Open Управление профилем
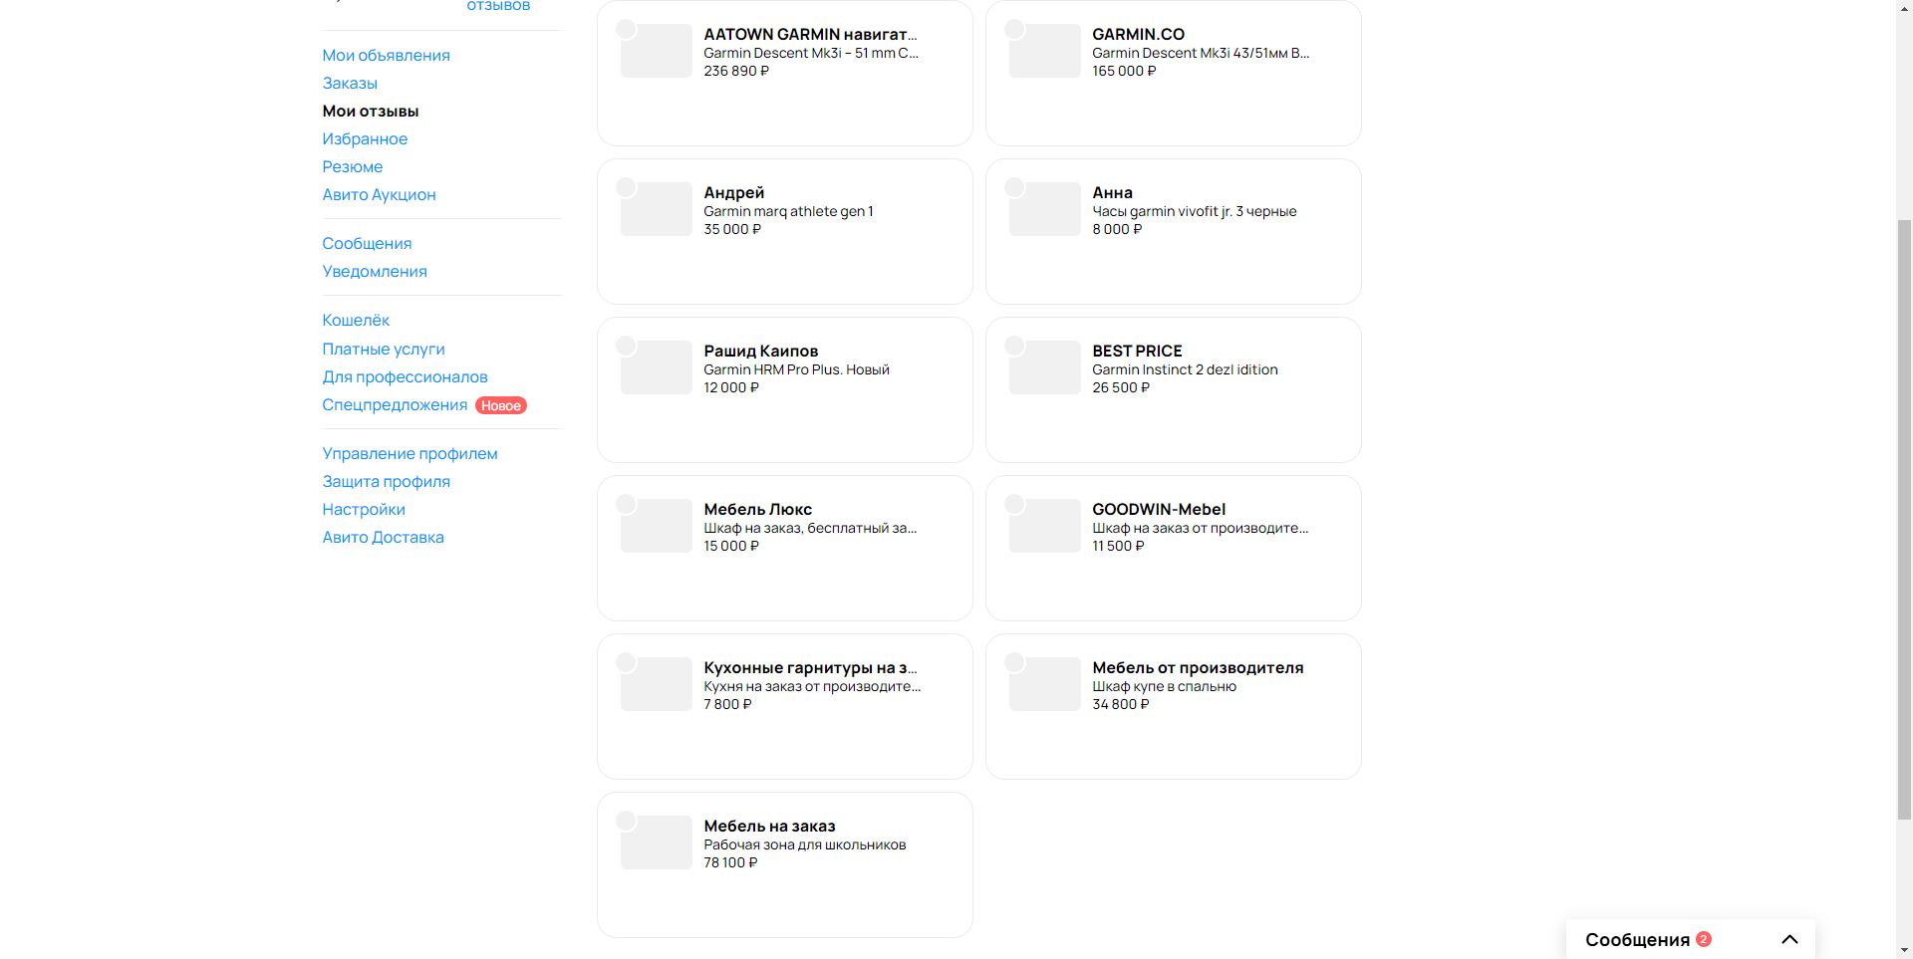Screen dimensions: 1913x959 (x=410, y=454)
